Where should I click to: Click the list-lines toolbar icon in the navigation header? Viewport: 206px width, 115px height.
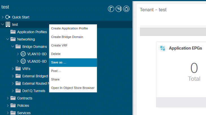pyautogui.click(x=119, y=9)
